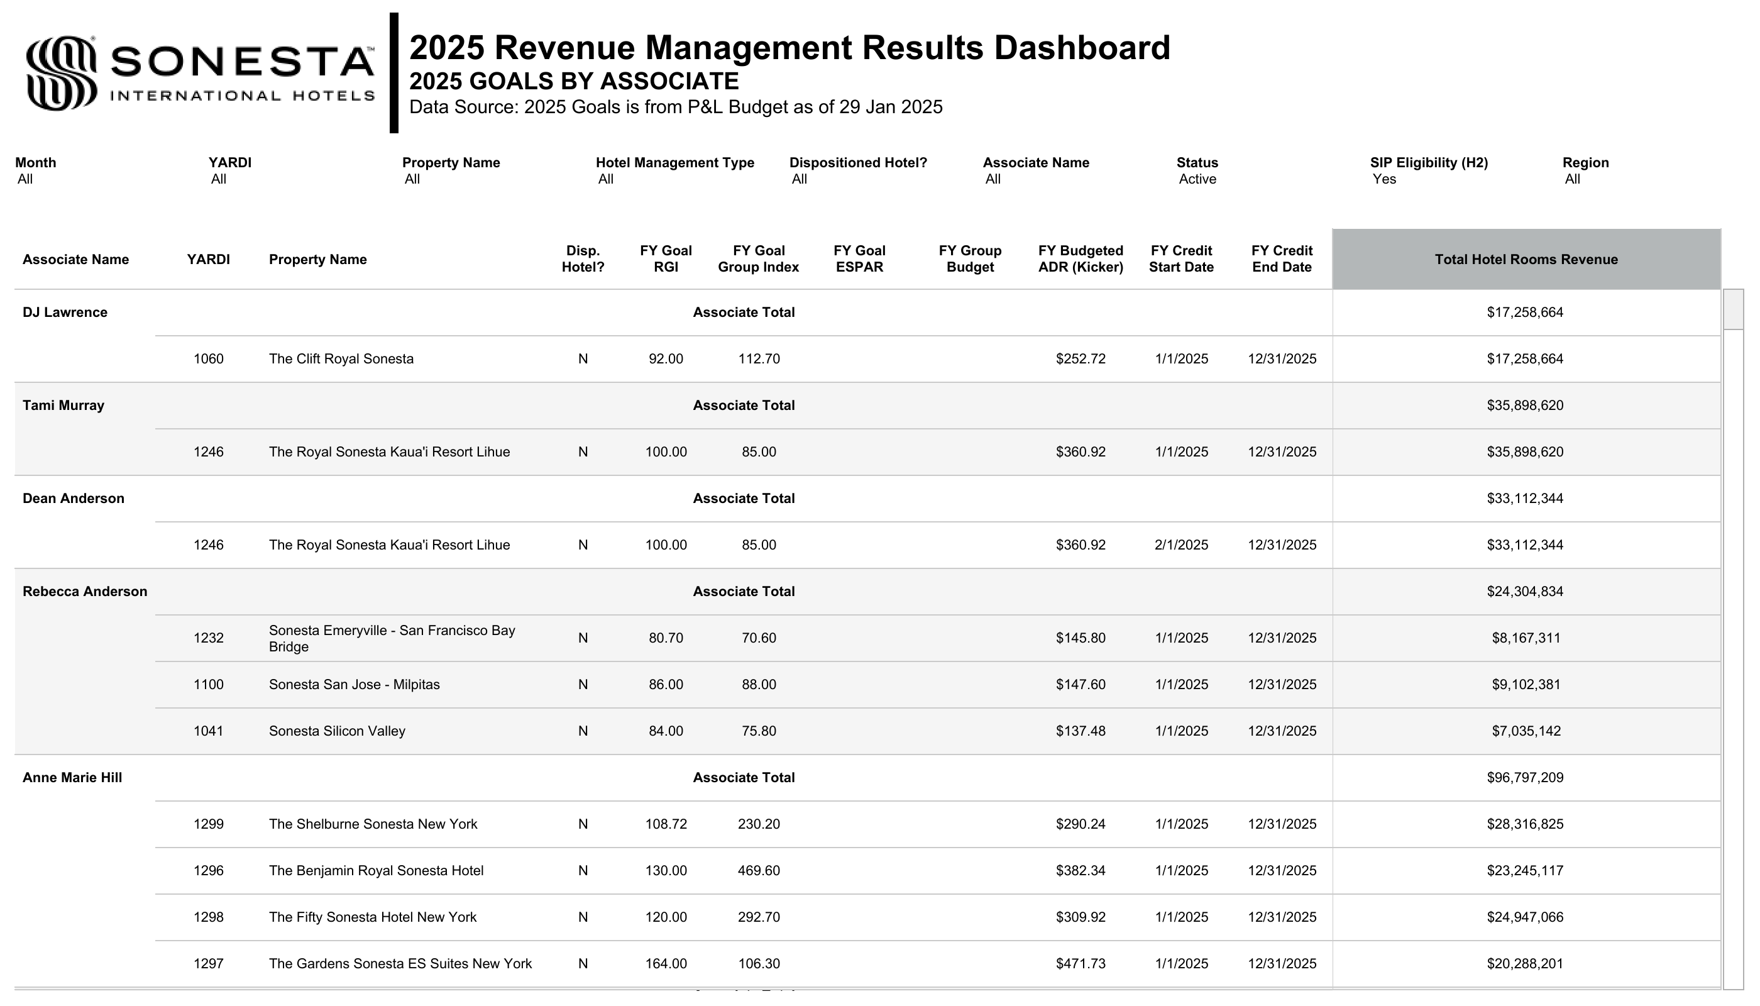Click Sonesta San Jose - Milpitas property
Image resolution: width=1760 pixels, height=1006 pixels.
tap(355, 685)
